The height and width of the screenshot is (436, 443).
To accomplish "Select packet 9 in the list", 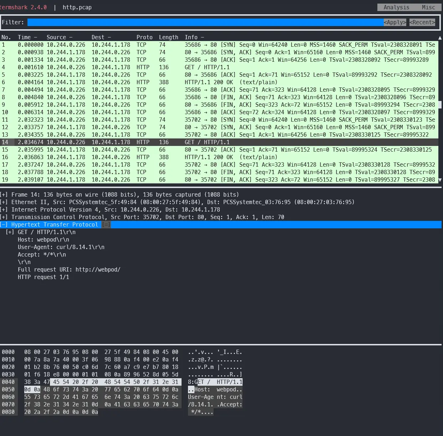I will click(219, 105).
